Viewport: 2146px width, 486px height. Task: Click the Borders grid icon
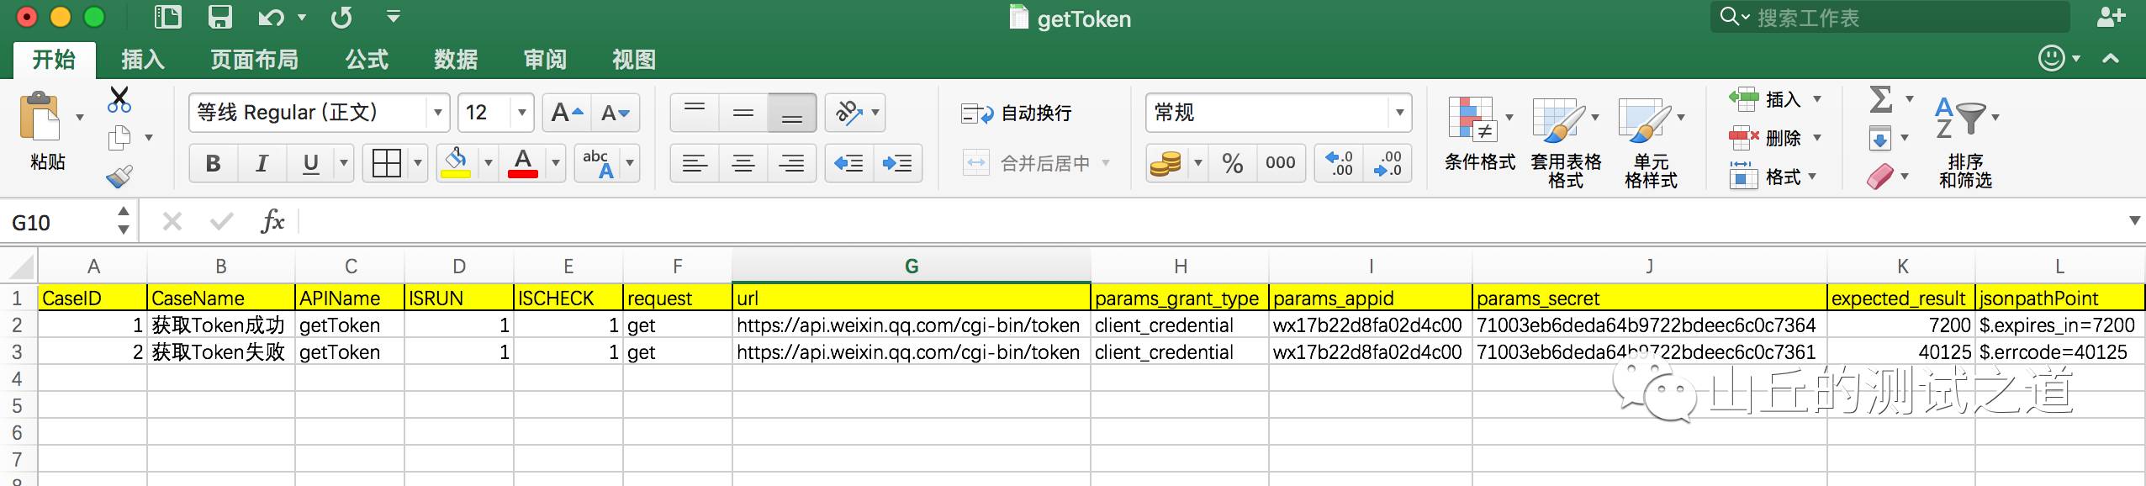[x=386, y=163]
